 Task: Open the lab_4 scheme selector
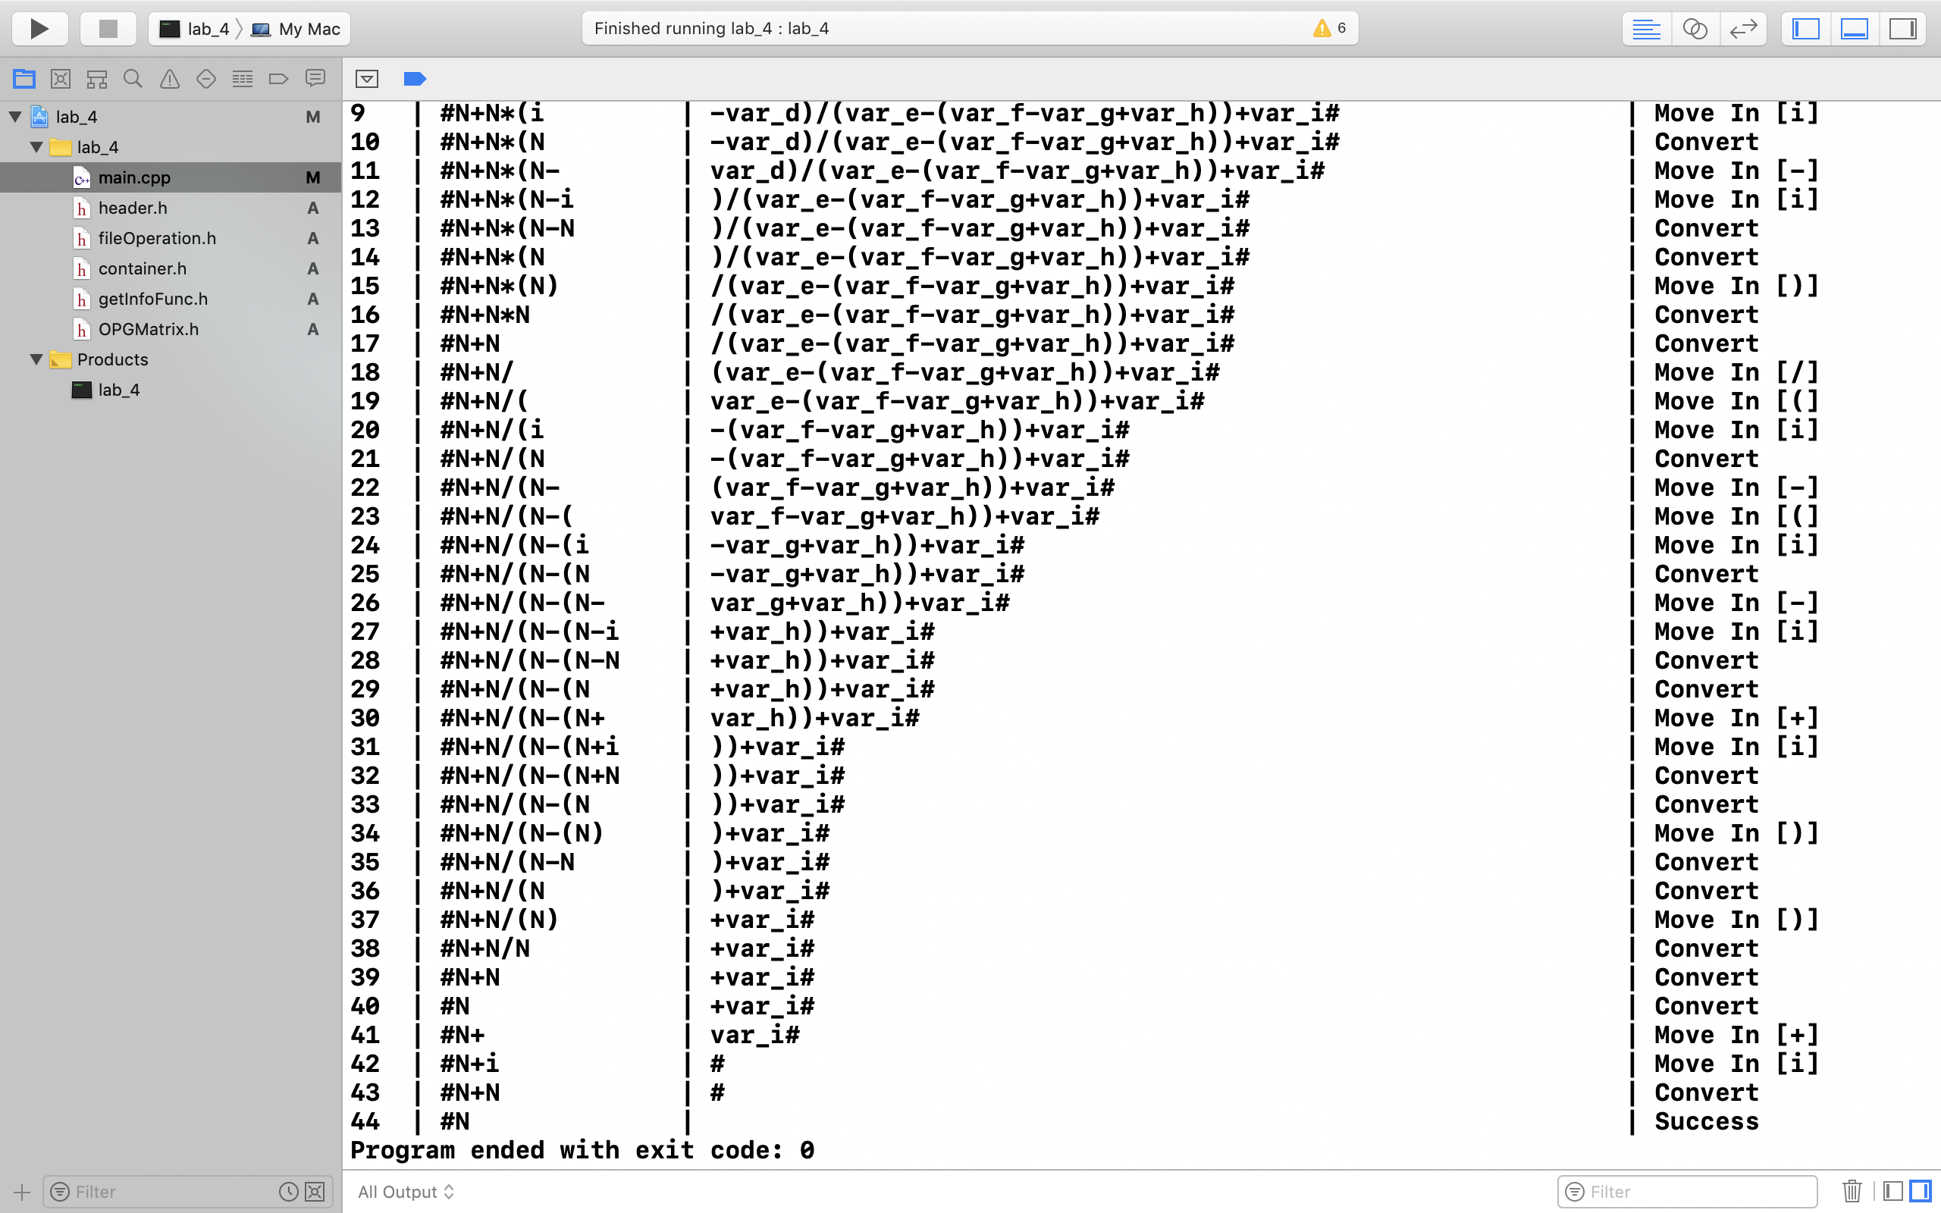click(195, 29)
